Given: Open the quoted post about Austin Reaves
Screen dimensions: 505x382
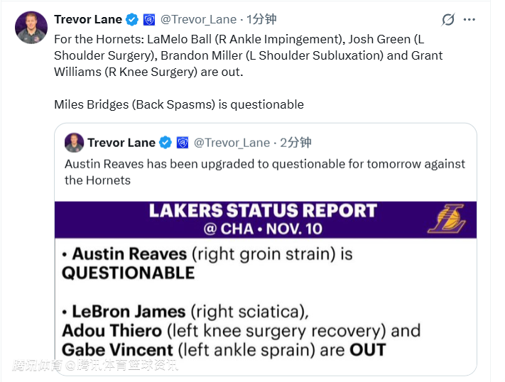Looking at the screenshot, I should 264,172.
